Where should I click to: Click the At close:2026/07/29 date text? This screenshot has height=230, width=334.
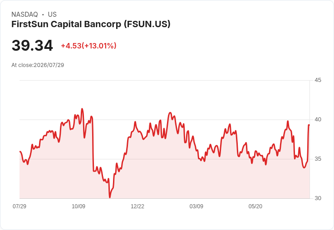38,65
